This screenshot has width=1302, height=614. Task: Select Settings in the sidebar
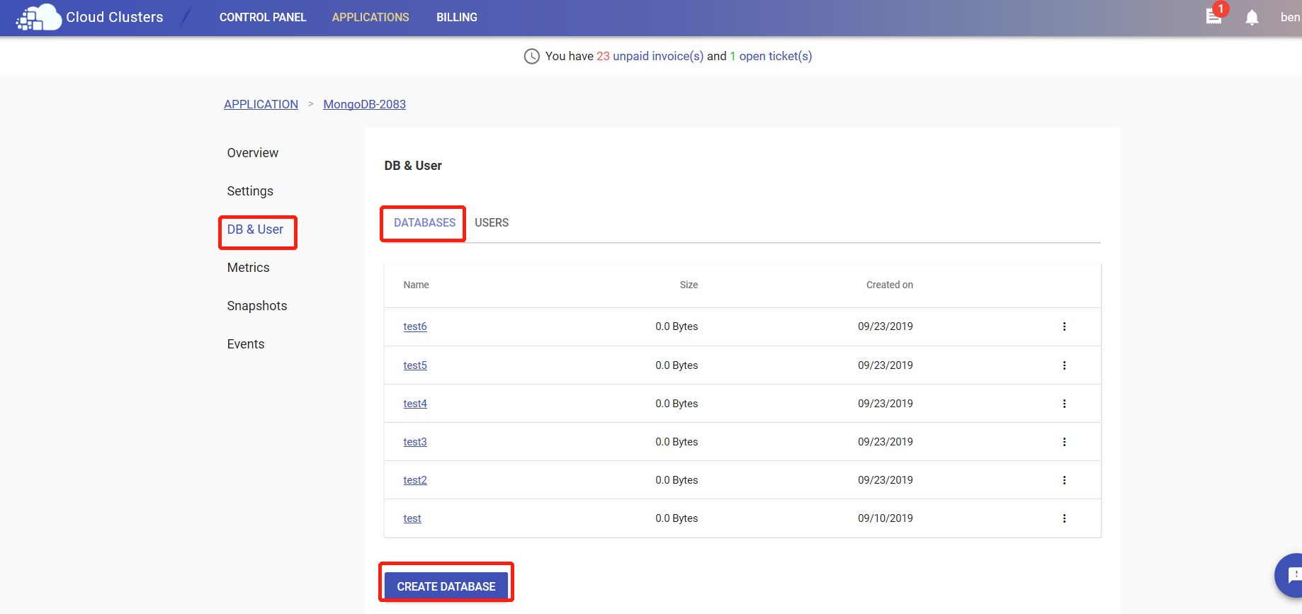pyautogui.click(x=250, y=191)
